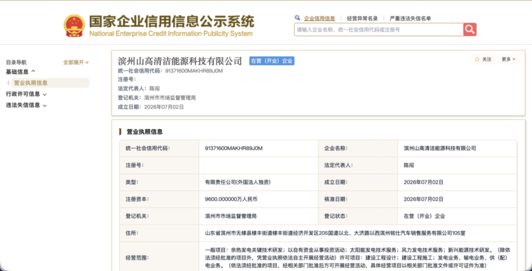Open the 企业信用信息 tab
Viewport: 532px width, 271px height.
[x=319, y=18]
